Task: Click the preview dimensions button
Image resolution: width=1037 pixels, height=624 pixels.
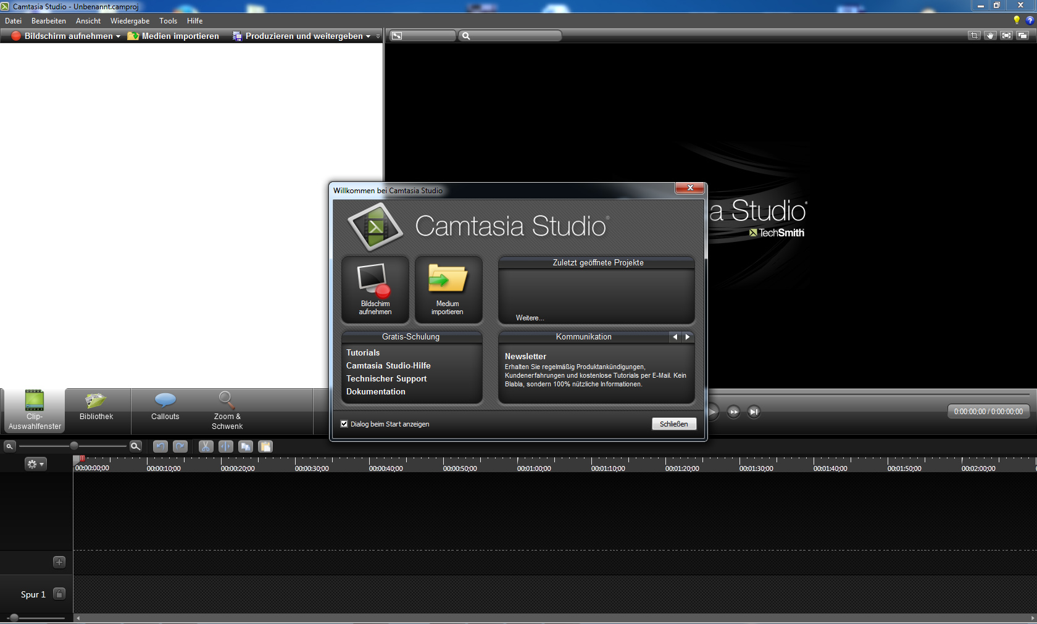Action: coord(422,36)
